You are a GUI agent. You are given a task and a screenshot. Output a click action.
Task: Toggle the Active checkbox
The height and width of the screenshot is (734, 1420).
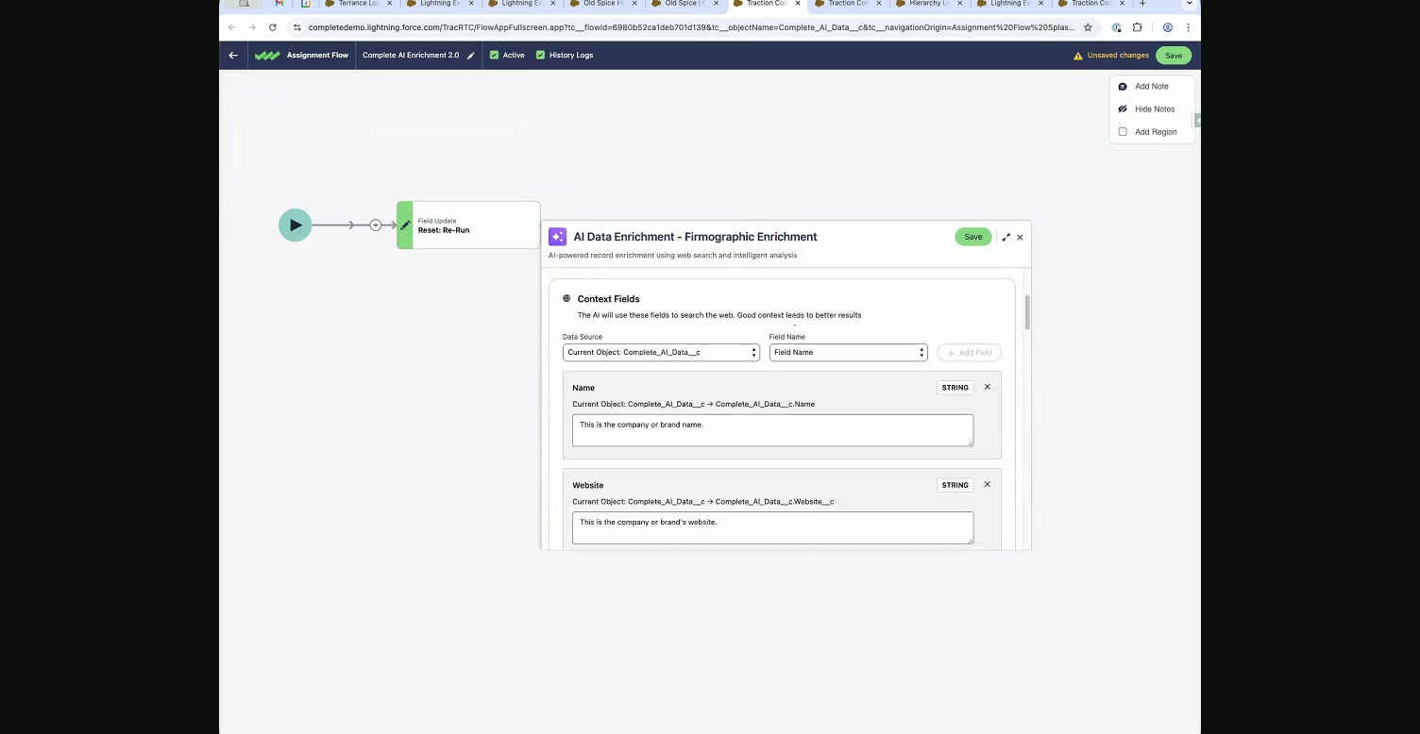click(494, 55)
